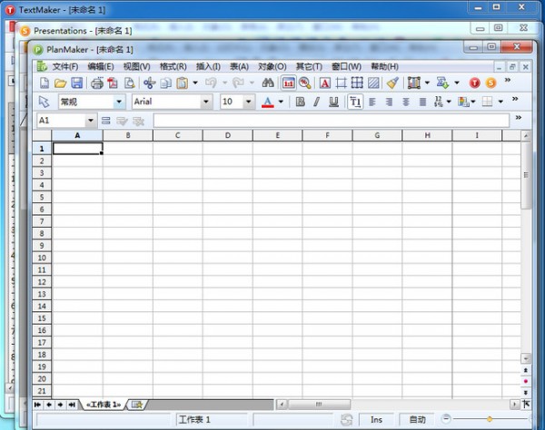The width and height of the screenshot is (545, 430).
Task: Open the 格式(R) menu
Action: tap(173, 66)
